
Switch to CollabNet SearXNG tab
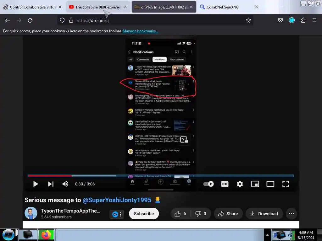click(x=229, y=7)
